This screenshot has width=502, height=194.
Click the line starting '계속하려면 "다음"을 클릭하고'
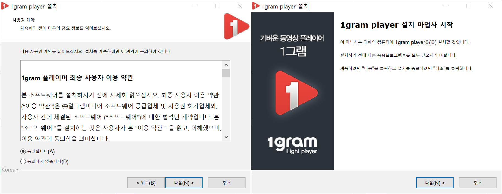pyautogui.click(x=406, y=68)
